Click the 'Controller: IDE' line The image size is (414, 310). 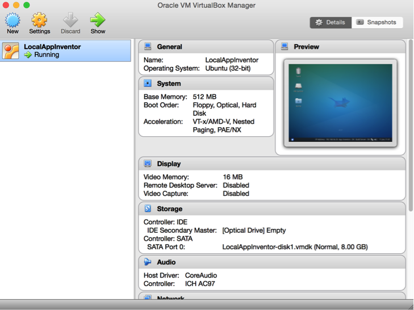coord(165,222)
